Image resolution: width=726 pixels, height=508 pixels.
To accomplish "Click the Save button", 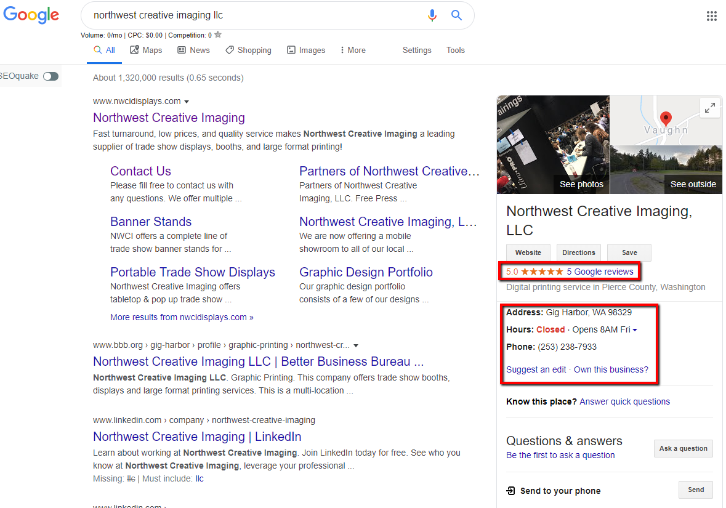I will click(x=629, y=252).
